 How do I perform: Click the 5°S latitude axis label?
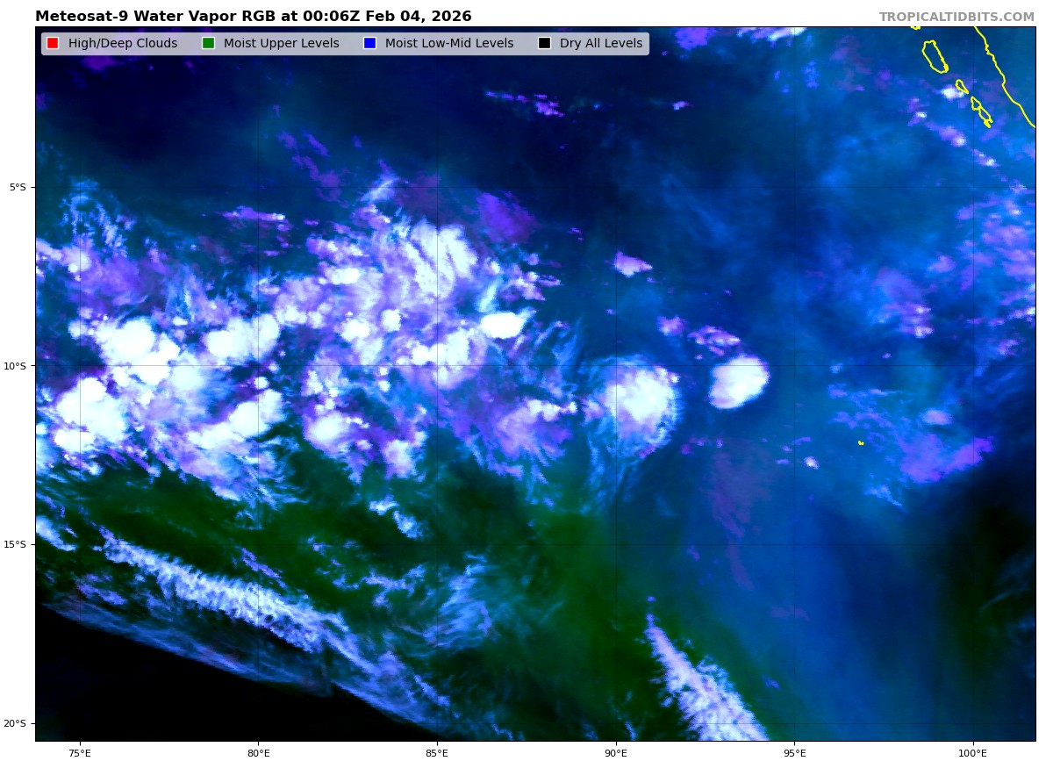18,188
